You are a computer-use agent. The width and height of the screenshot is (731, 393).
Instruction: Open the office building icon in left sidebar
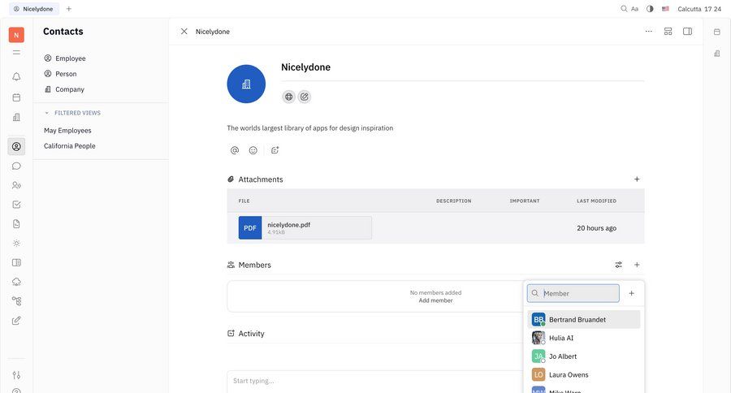[x=16, y=117]
